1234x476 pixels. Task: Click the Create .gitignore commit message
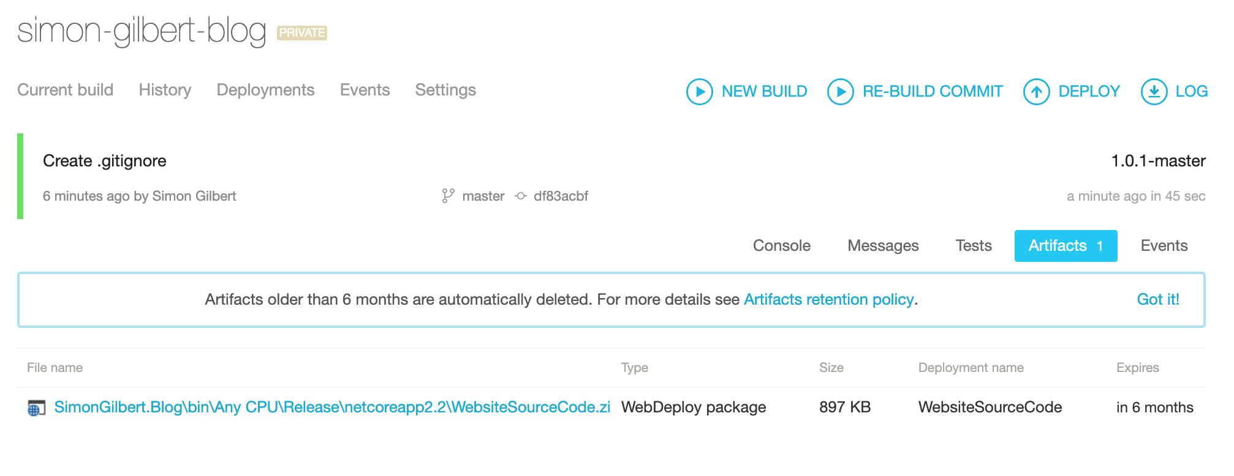click(105, 161)
